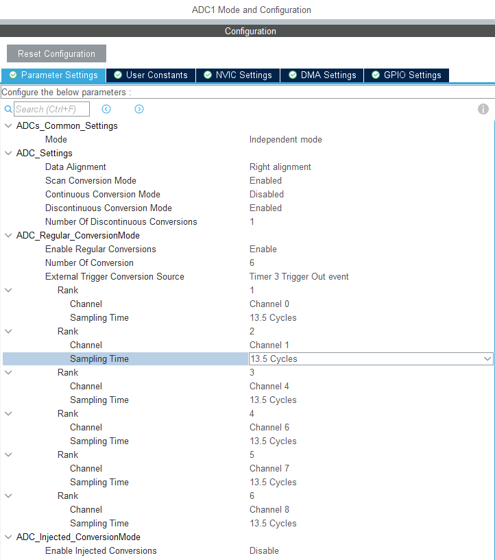The height and width of the screenshot is (560, 495).
Task: Collapse the ADCs_Common_Settings section
Action: coord(8,125)
